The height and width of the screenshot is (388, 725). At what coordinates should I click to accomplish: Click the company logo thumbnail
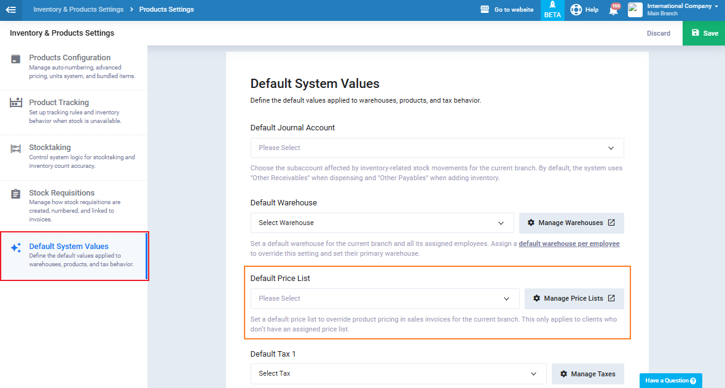click(635, 10)
